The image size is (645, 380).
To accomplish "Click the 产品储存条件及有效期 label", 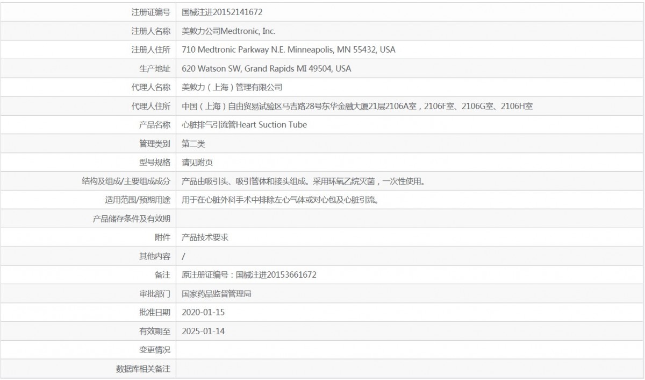I will point(132,219).
